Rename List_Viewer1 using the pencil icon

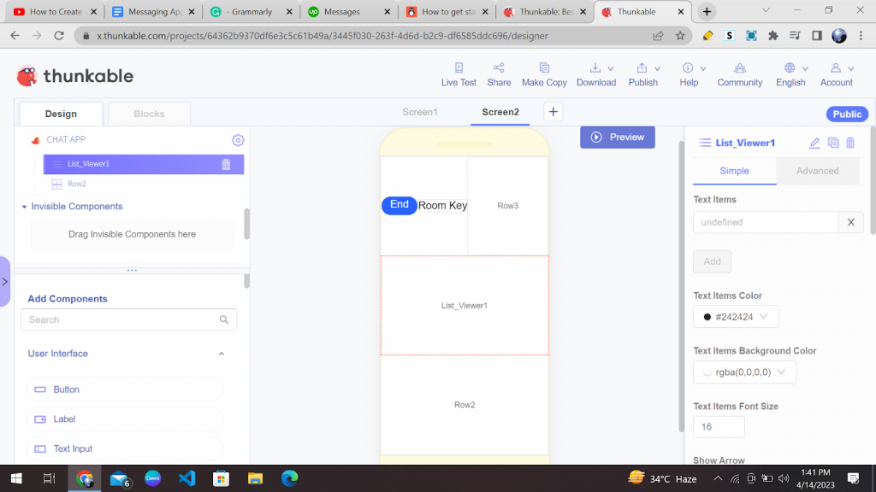(x=814, y=143)
